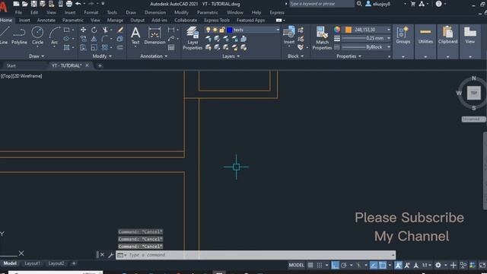The height and width of the screenshot is (274, 487).
Task: Expand the Block panel
Action: tap(295, 56)
